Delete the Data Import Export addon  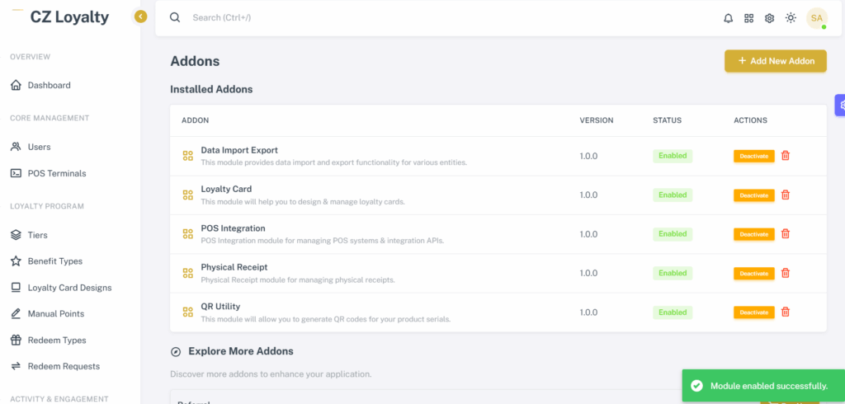click(786, 156)
